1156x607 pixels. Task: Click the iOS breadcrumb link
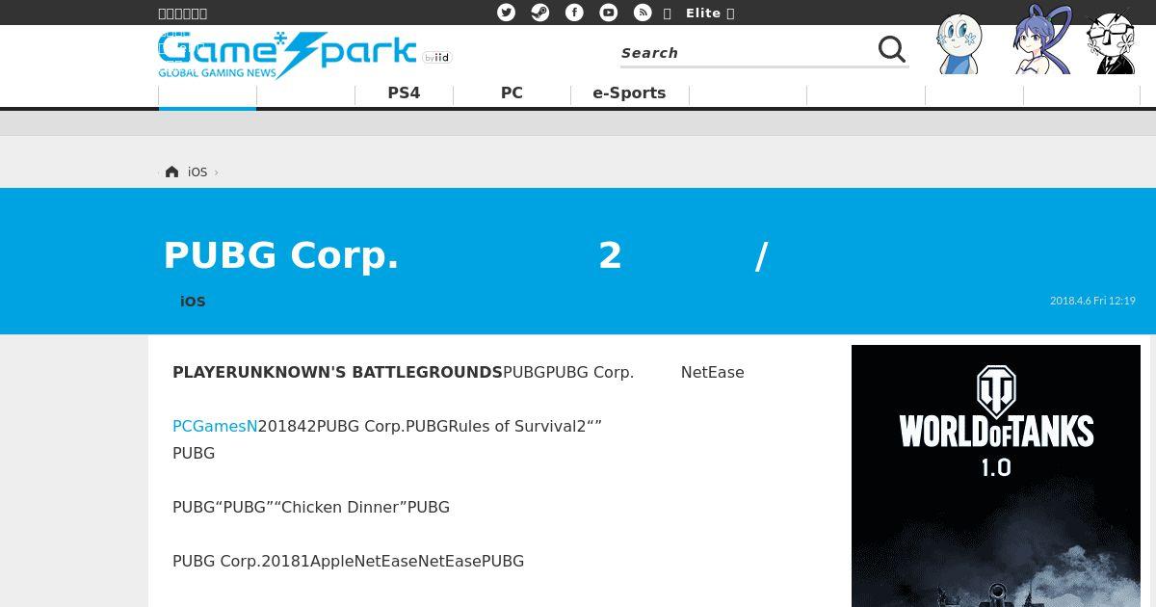click(x=197, y=172)
